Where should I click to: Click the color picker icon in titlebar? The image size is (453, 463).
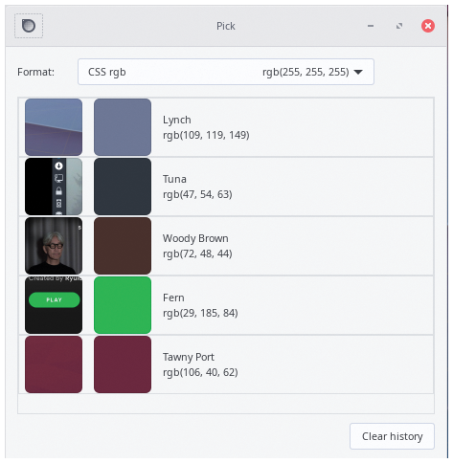coord(29,26)
